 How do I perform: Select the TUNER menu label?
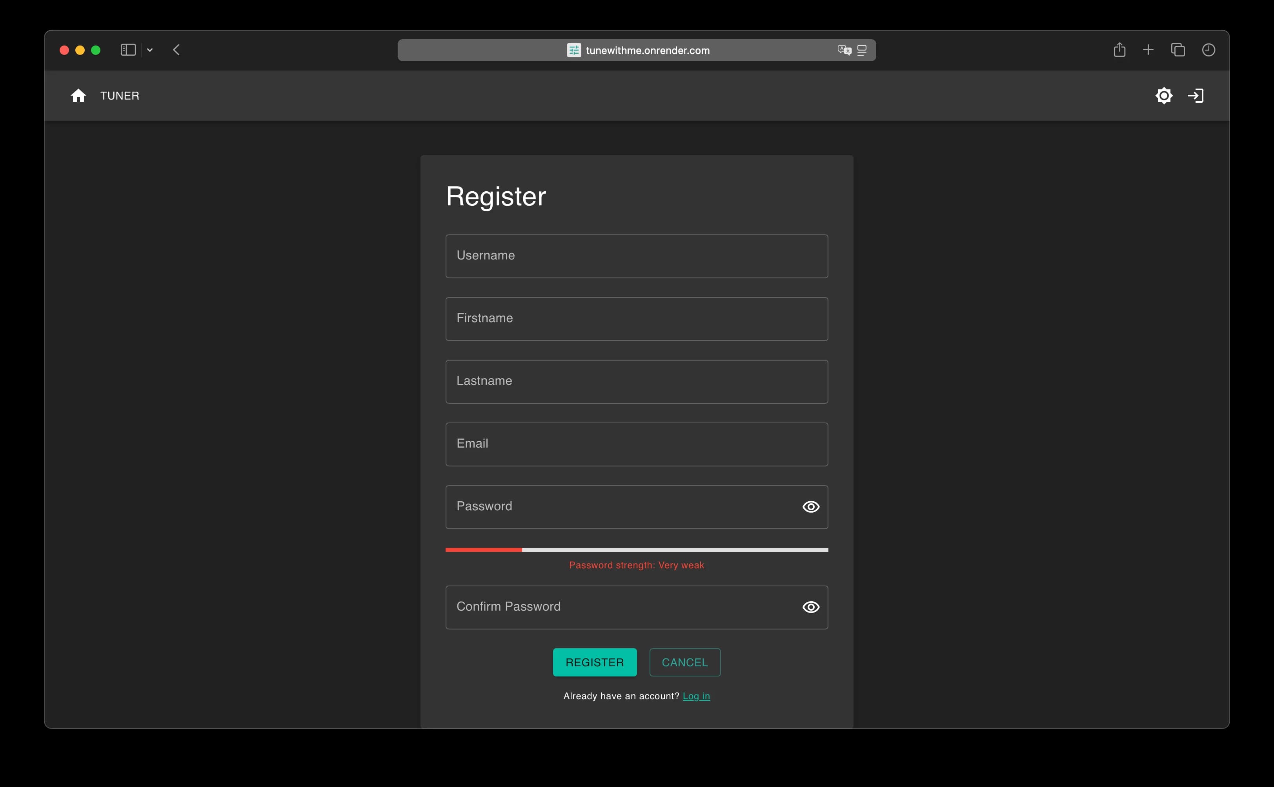120,95
